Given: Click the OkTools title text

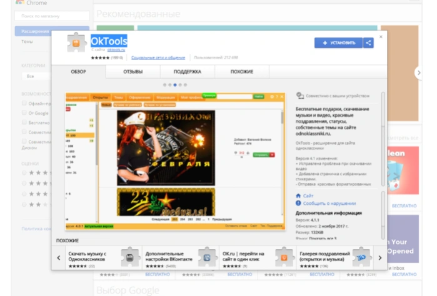Looking at the screenshot, I should pyautogui.click(x=109, y=41).
